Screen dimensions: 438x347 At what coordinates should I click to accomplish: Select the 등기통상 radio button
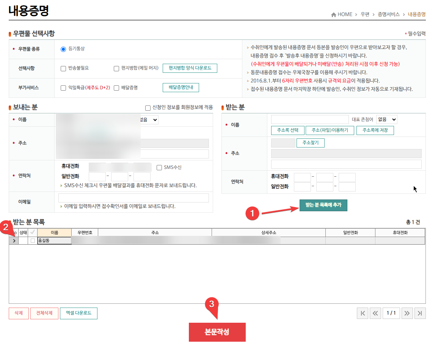[x=63, y=49]
